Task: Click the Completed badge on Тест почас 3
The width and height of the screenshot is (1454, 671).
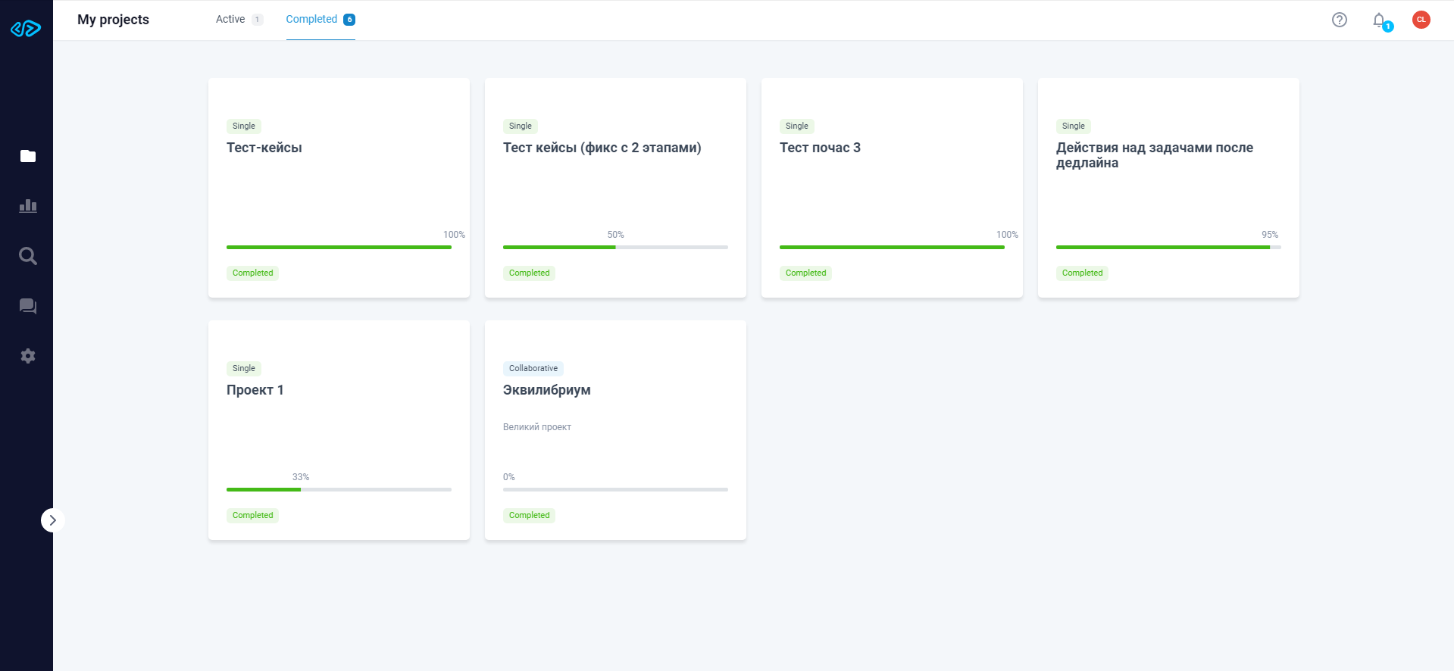Action: tap(805, 273)
